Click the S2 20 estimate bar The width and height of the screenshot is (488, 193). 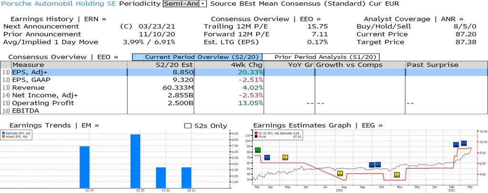click(x=135, y=161)
